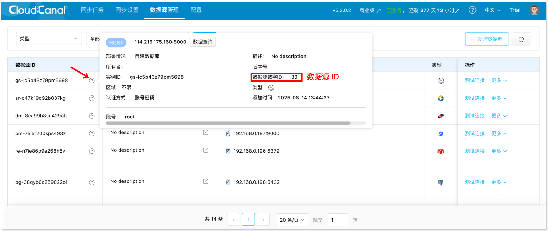Screen dimensions: 548x231
Task: Click PostgreSQL type icon in last row
Action: click(440, 182)
